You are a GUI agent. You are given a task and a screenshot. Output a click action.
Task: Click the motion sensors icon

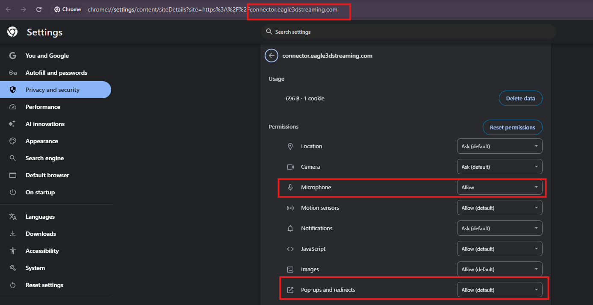(290, 208)
